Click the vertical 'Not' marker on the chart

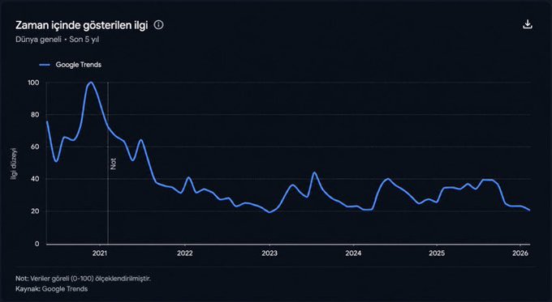click(x=113, y=164)
